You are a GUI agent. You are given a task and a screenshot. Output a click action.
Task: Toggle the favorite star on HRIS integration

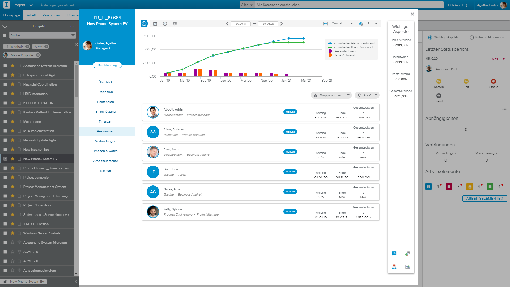12,94
